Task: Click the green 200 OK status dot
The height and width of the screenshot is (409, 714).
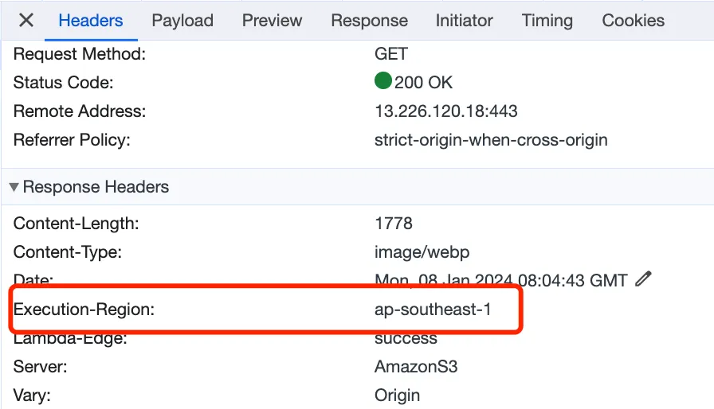Action: tap(383, 82)
